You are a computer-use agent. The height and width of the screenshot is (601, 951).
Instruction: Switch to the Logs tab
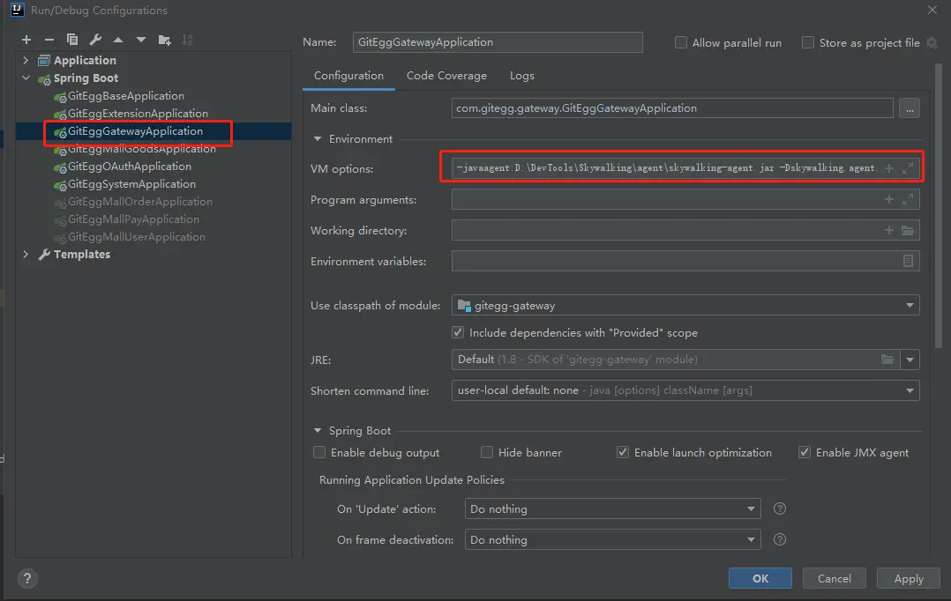coord(521,76)
